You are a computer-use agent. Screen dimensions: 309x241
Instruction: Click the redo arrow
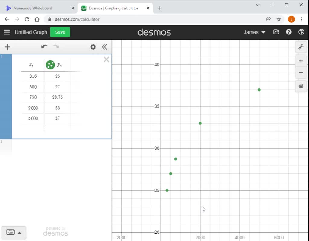56,47
